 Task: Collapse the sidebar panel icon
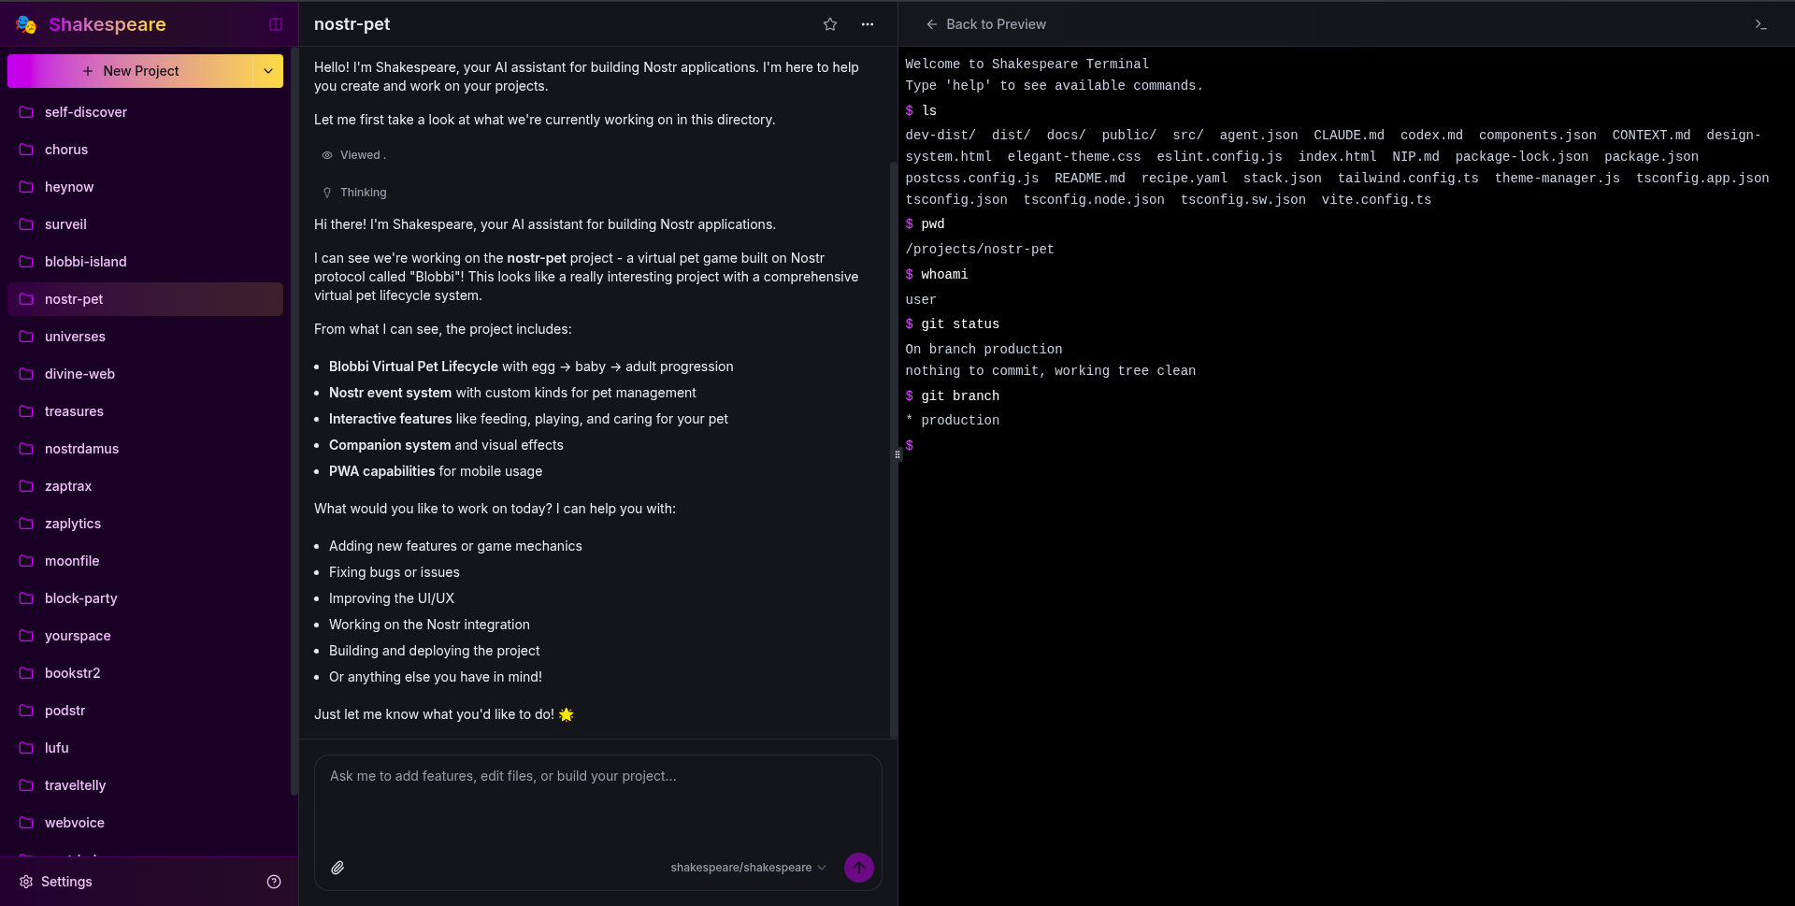pos(276,24)
